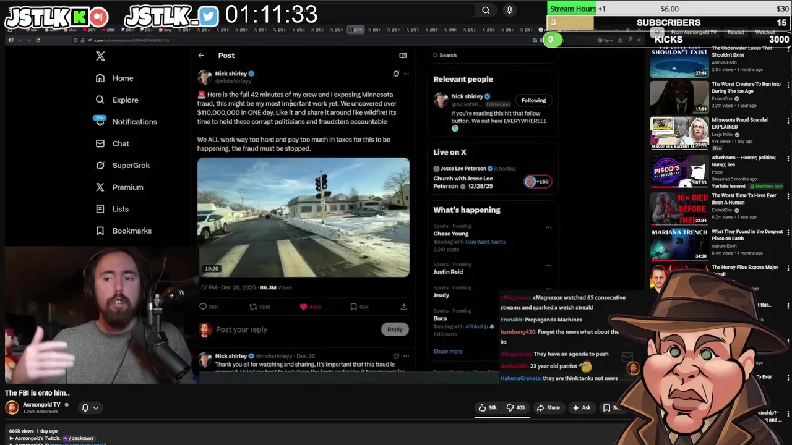792x445 pixels.
Task: Click Nick Shirley's avatar on the post
Action: tap(204, 77)
